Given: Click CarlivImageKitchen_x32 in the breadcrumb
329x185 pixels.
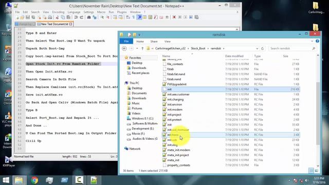Looking at the screenshot, I should [170, 48].
